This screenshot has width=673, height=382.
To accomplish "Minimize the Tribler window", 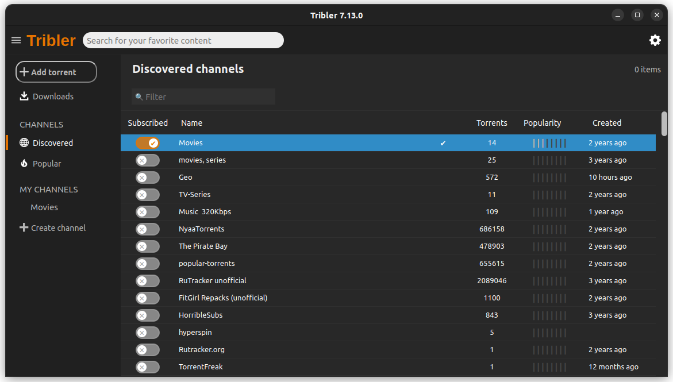I will pos(618,16).
